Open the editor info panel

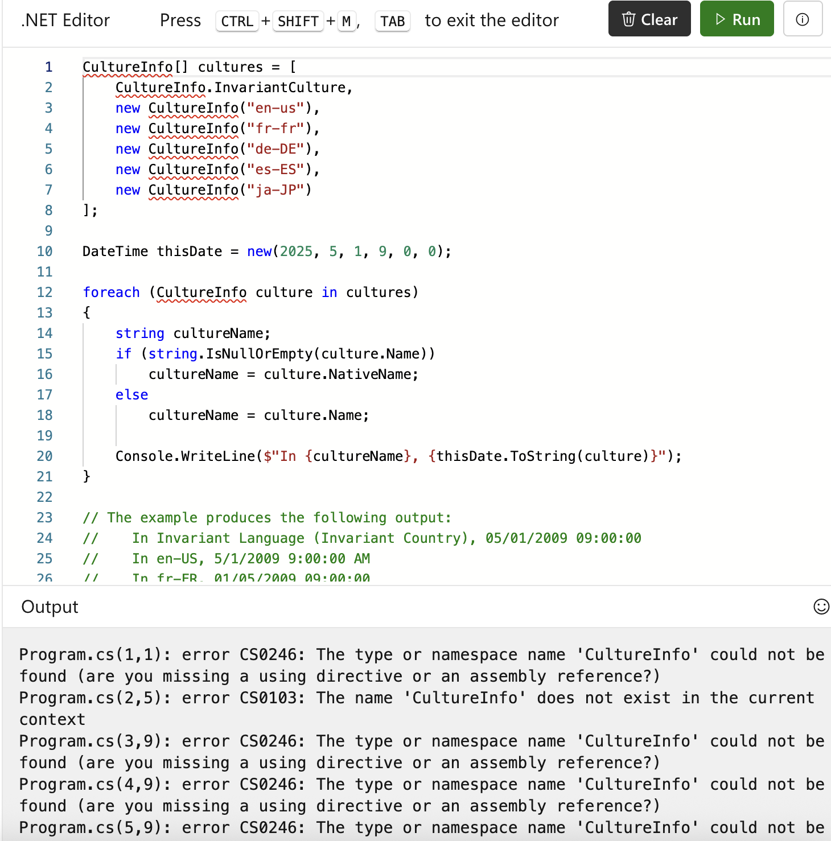(x=803, y=19)
